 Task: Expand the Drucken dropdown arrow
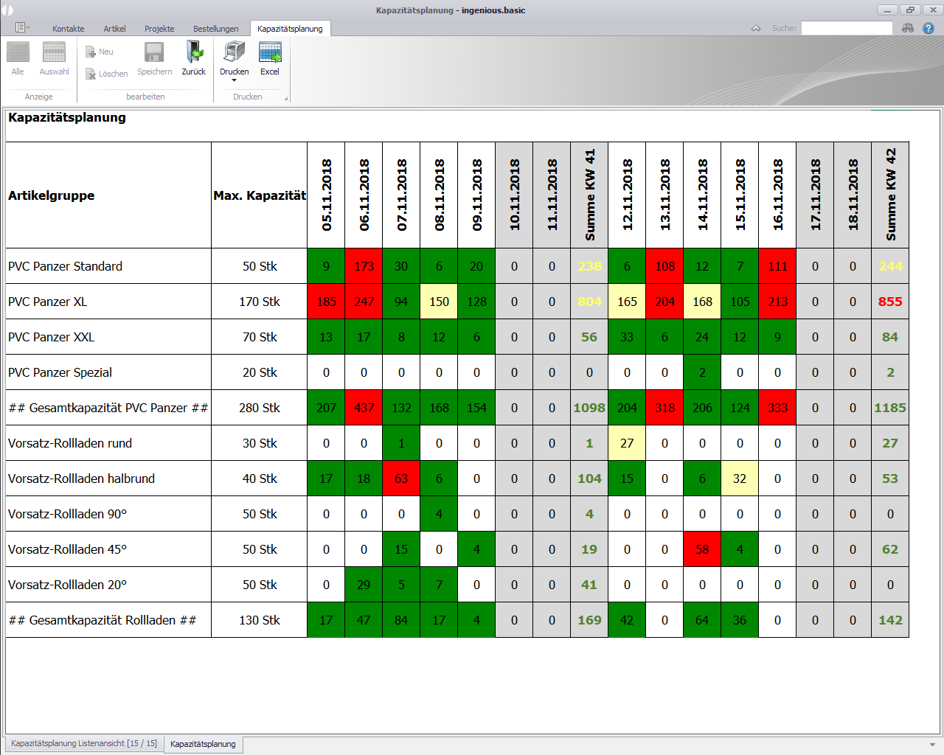234,80
